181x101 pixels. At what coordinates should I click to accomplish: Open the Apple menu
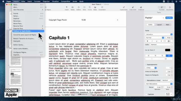[x=3, y=1]
